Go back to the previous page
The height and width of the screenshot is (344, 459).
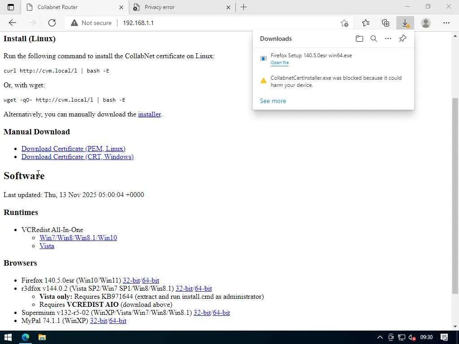12,23
